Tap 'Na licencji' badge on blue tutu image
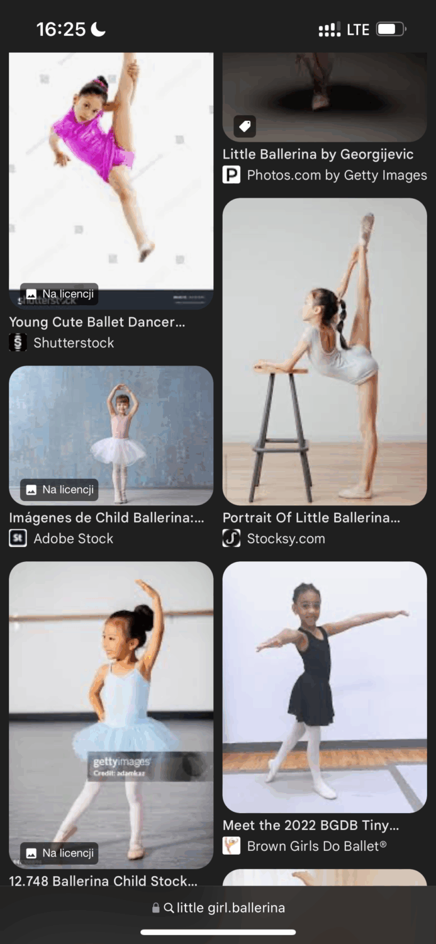The height and width of the screenshot is (944, 436). tap(59, 853)
